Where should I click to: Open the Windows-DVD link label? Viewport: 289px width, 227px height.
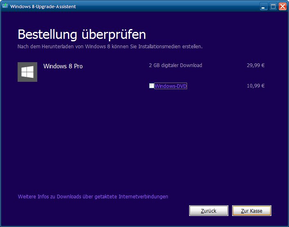(170, 86)
